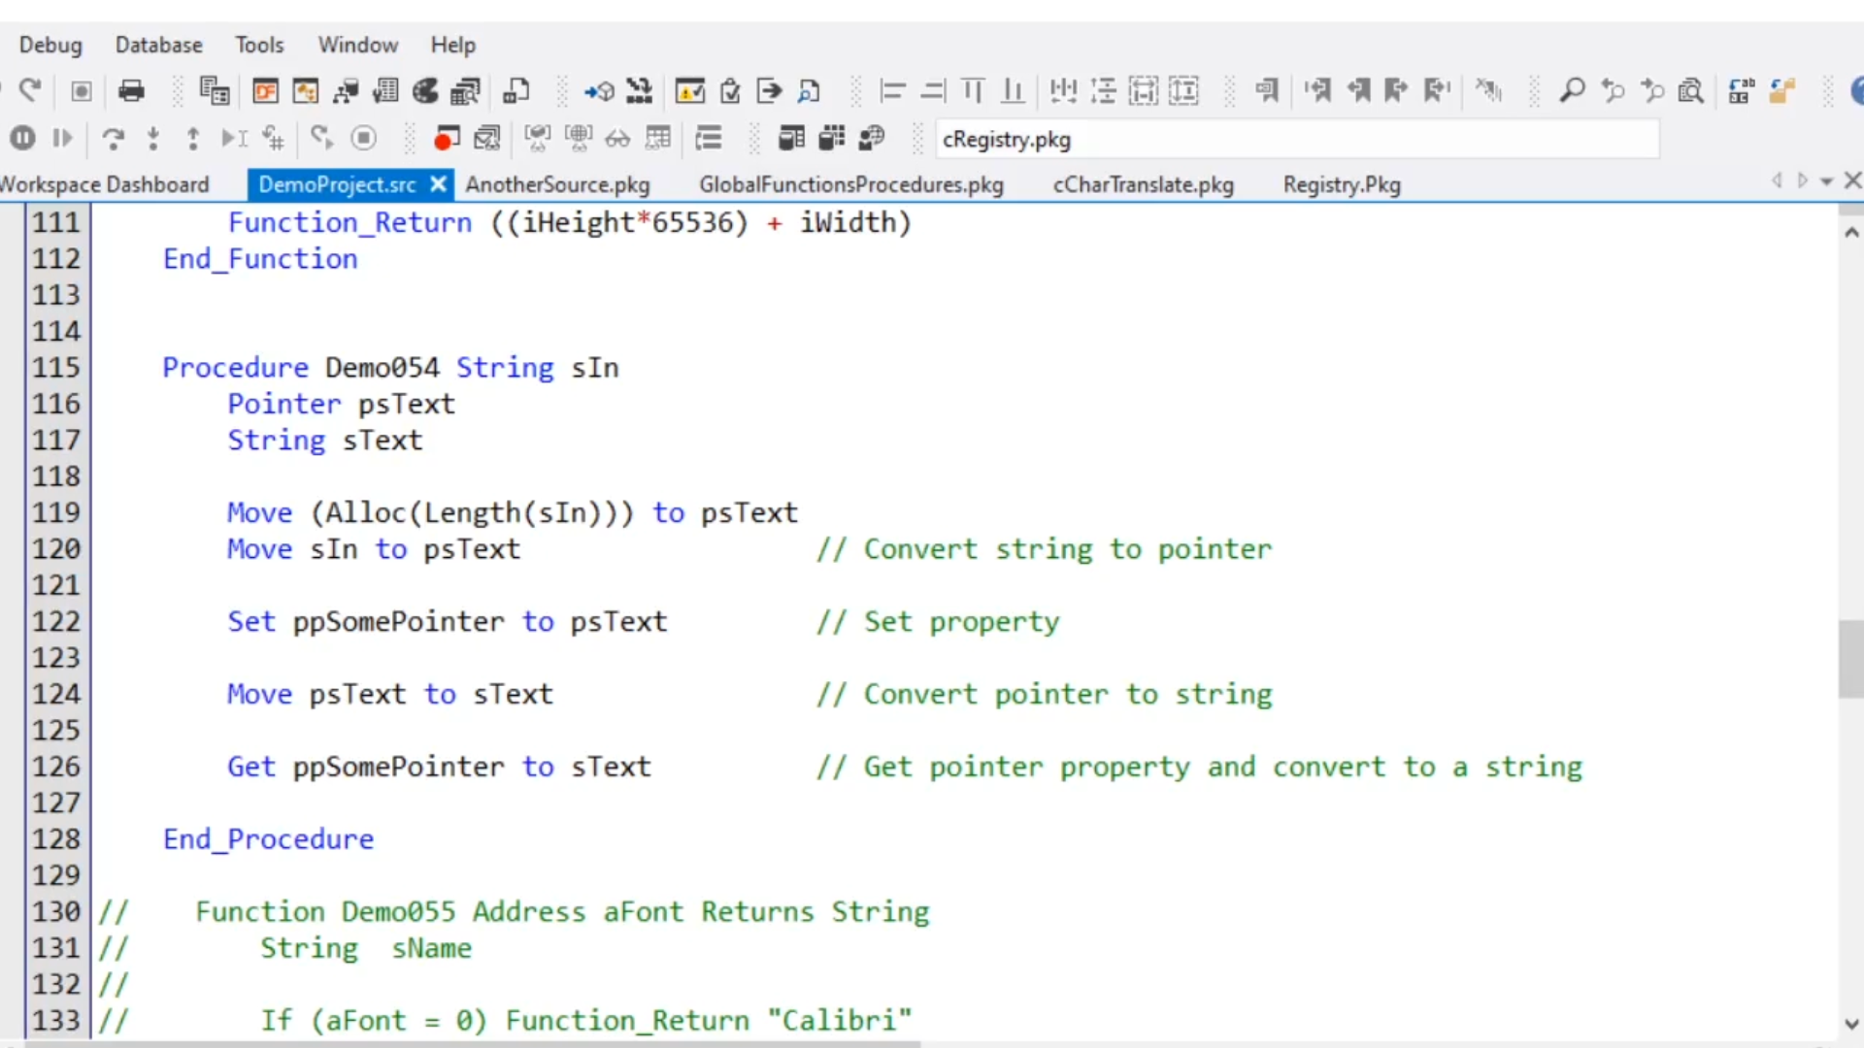Click the Pause debugger icon
The width and height of the screenshot is (1864, 1048).
click(23, 138)
